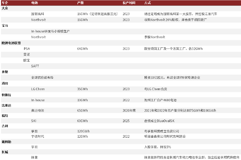Screen dimensions: 241x160
Task: Click the 2025 date cell
Action: tap(126, 121)
